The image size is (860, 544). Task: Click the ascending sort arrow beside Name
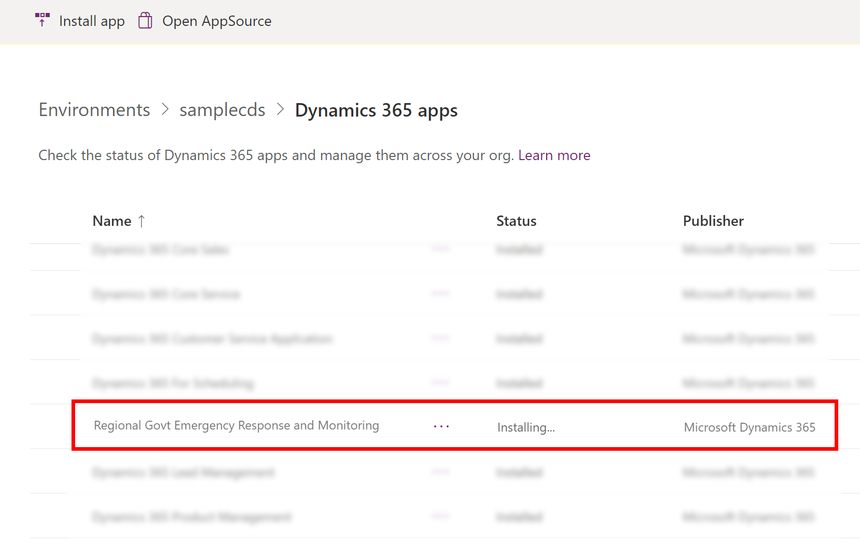coord(141,221)
